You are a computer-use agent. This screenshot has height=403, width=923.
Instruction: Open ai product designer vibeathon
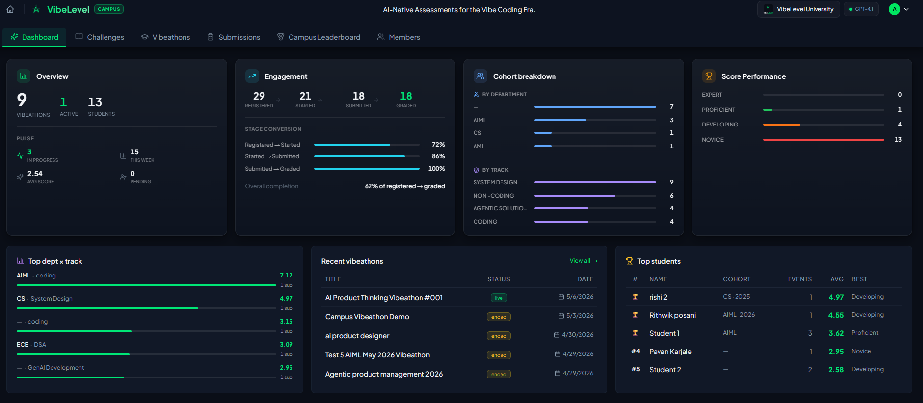tap(357, 336)
